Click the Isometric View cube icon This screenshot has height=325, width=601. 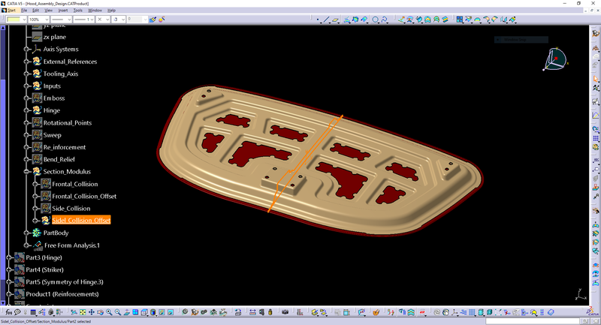[144, 312]
